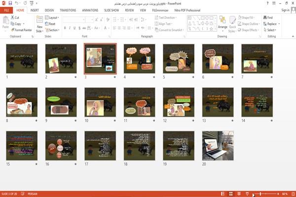296x197 pixels.
Task: Open the Shape Effects dropdown
Action: coord(249,30)
